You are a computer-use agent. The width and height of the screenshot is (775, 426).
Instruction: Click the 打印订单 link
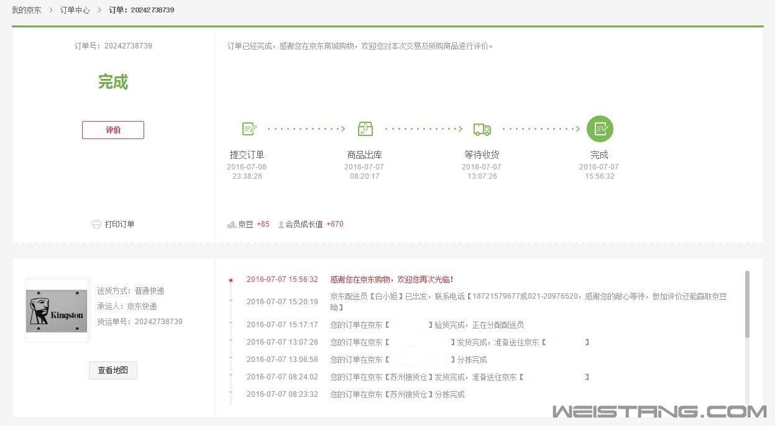click(x=119, y=224)
